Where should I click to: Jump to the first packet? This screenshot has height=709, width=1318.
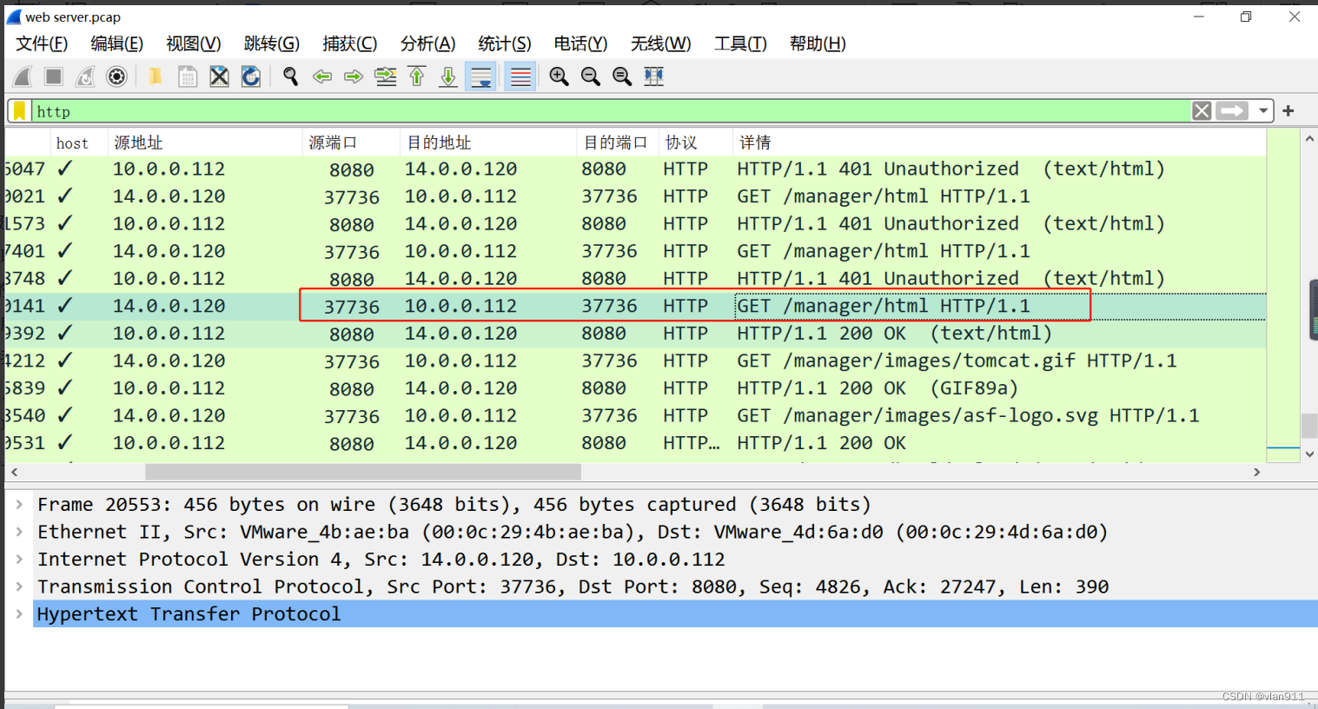coord(417,76)
